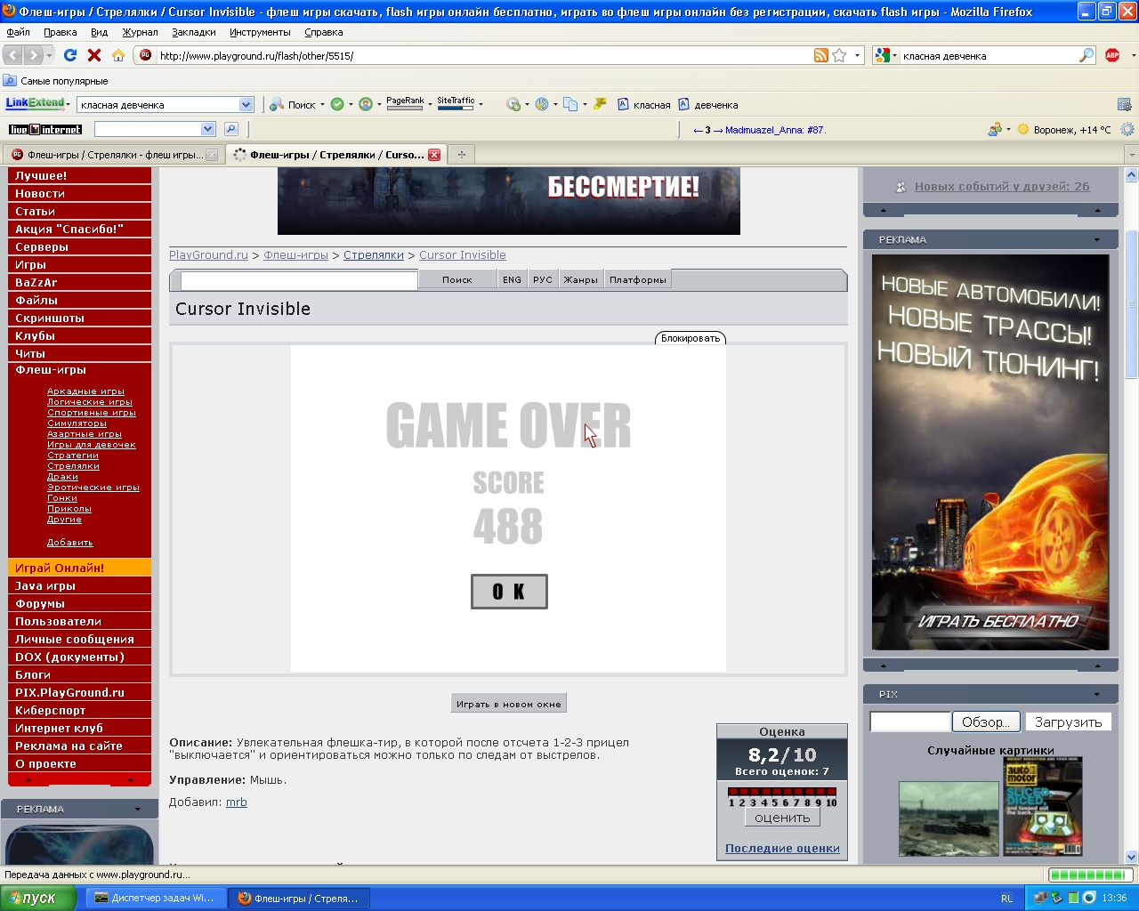Click the Adblock 'Блокировать' tab above game
The width and height of the screenshot is (1139, 911).
click(x=691, y=338)
